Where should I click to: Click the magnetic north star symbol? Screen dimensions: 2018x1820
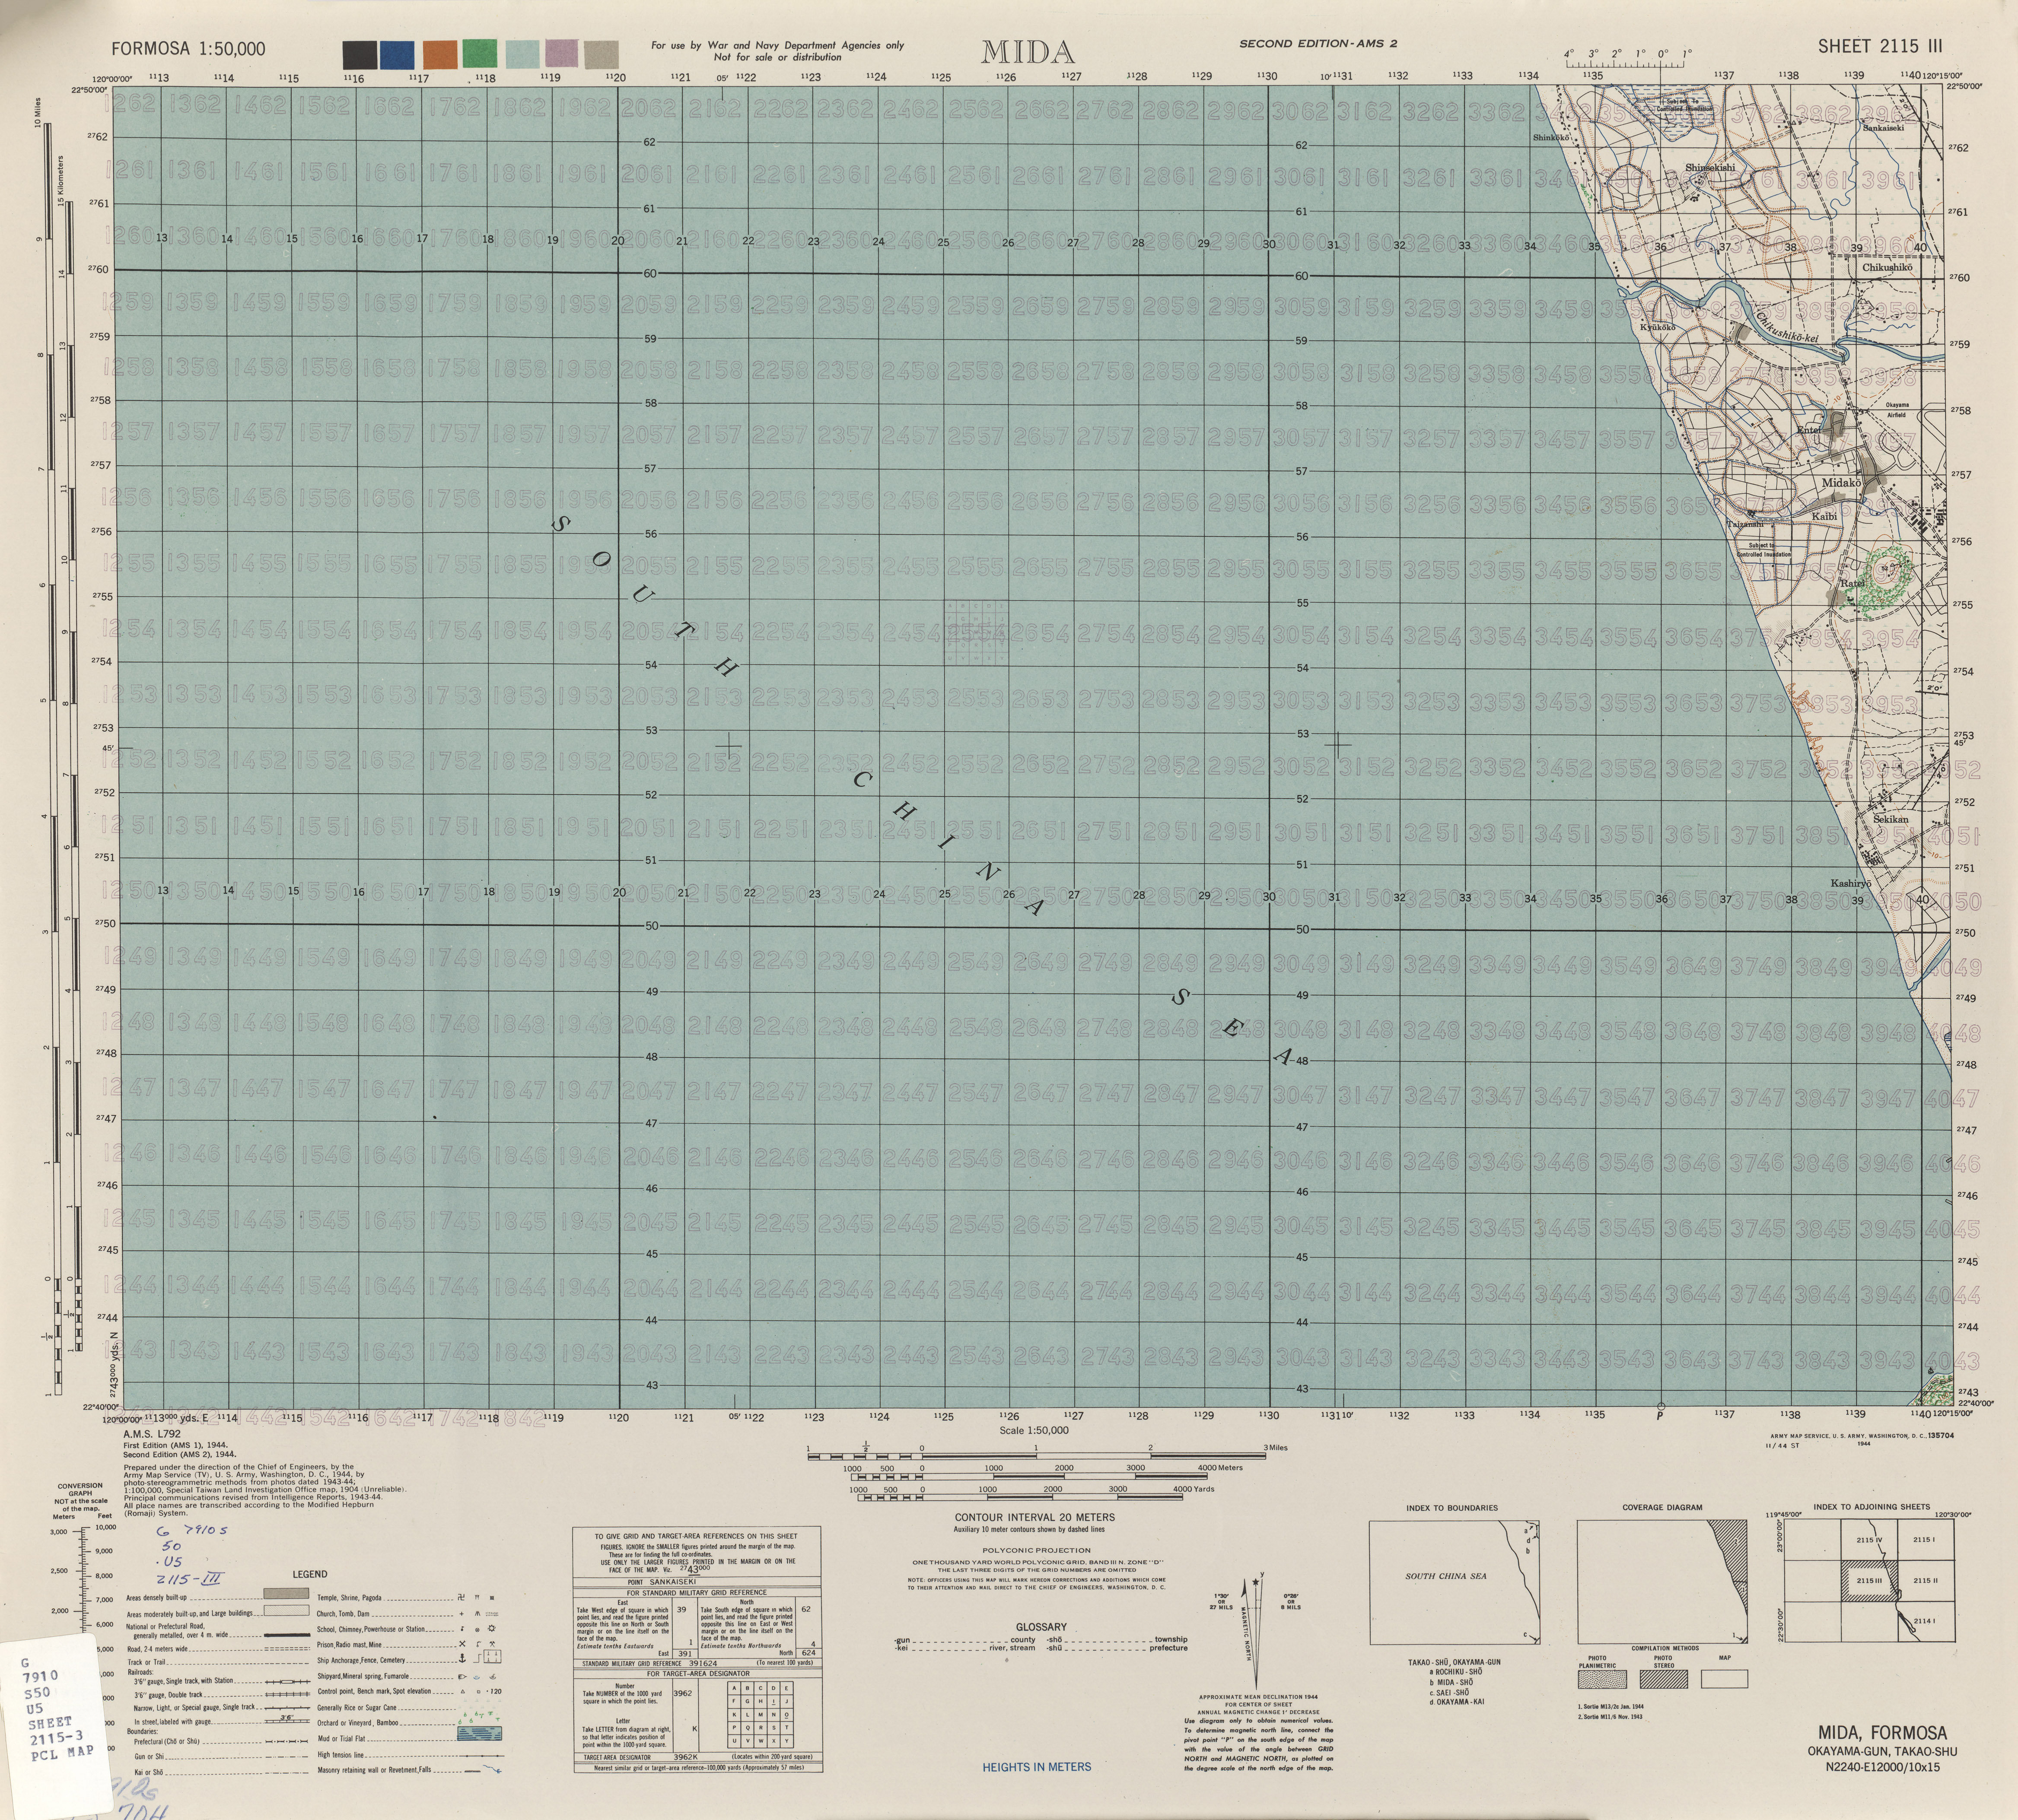point(1256,1583)
